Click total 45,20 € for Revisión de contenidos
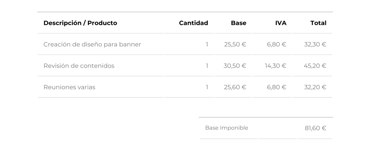This screenshot has width=370, height=144. click(x=315, y=66)
